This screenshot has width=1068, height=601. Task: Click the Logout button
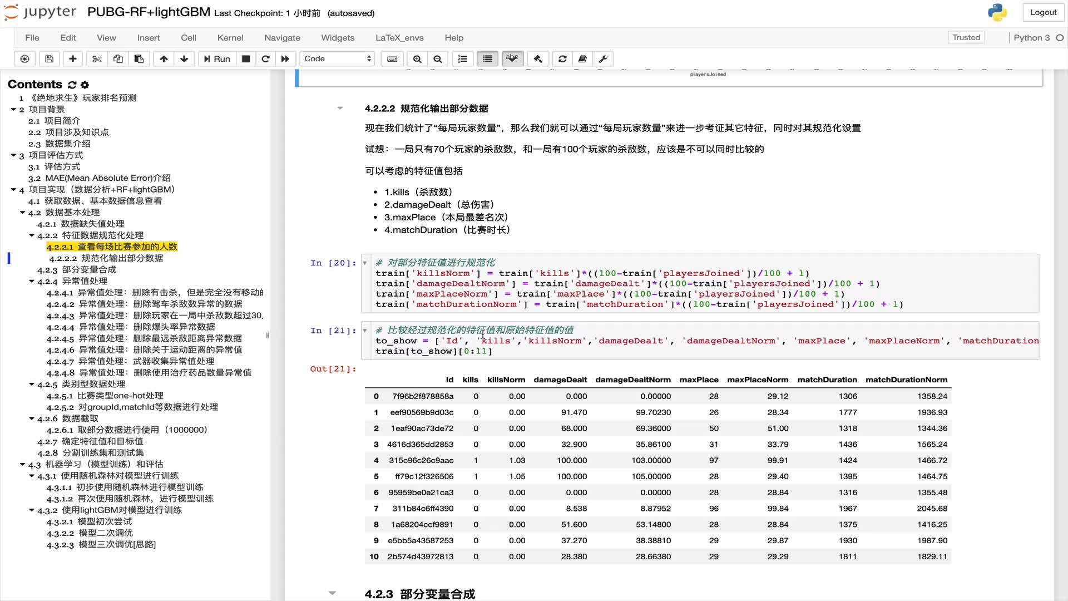click(1043, 12)
